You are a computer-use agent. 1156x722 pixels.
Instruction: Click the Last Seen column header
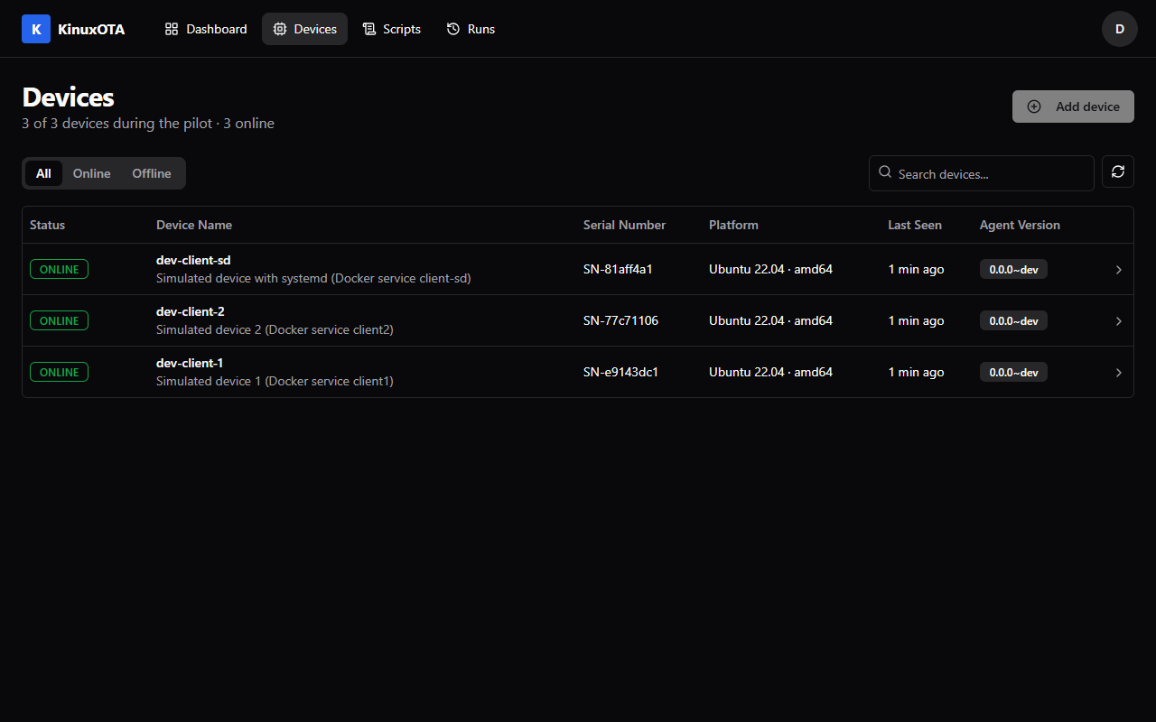click(x=915, y=225)
